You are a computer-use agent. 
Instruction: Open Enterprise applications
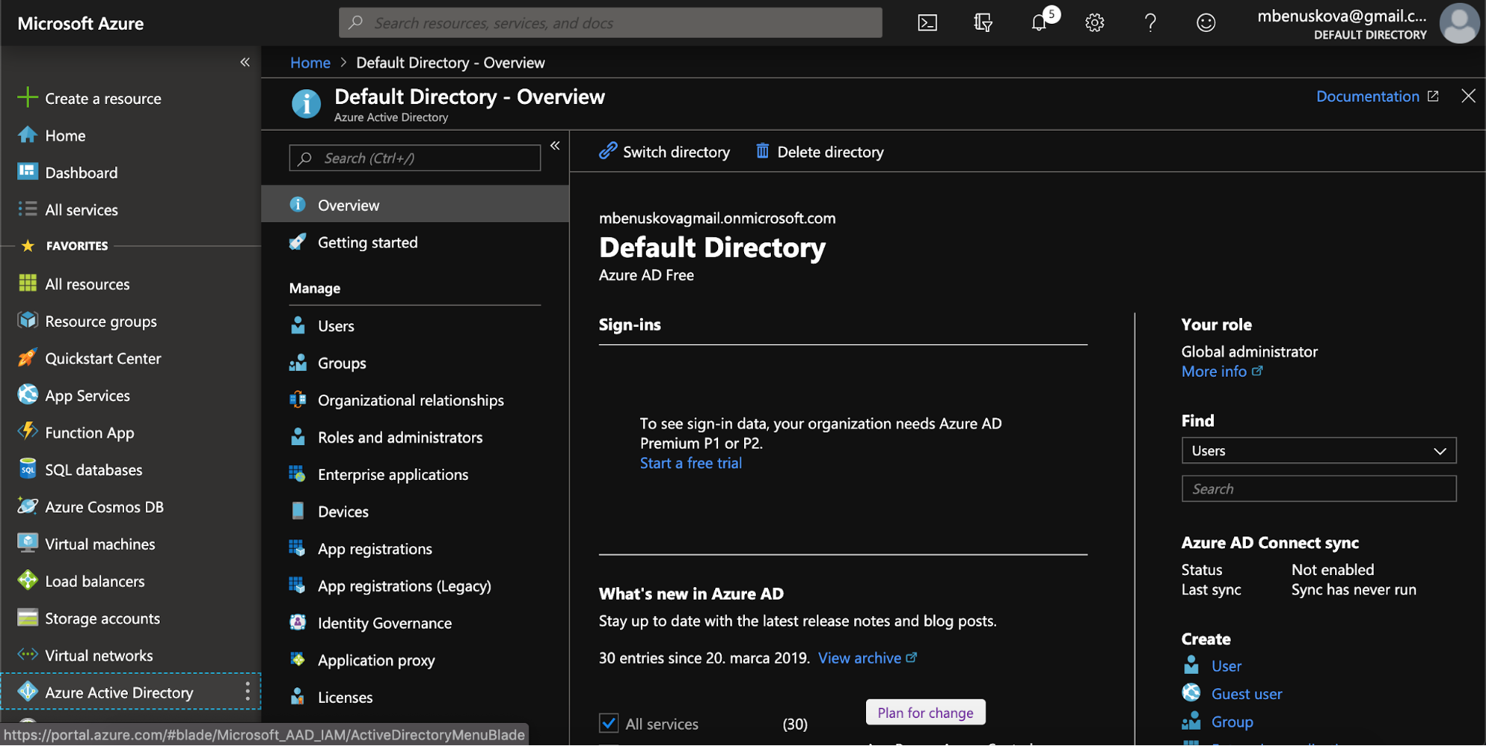point(393,474)
